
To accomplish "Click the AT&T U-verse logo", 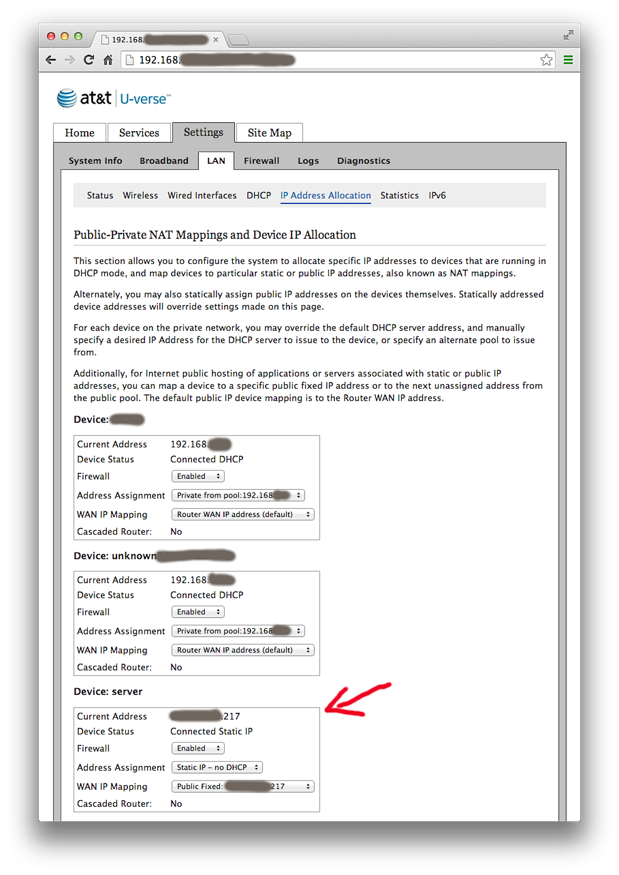I will point(113,98).
